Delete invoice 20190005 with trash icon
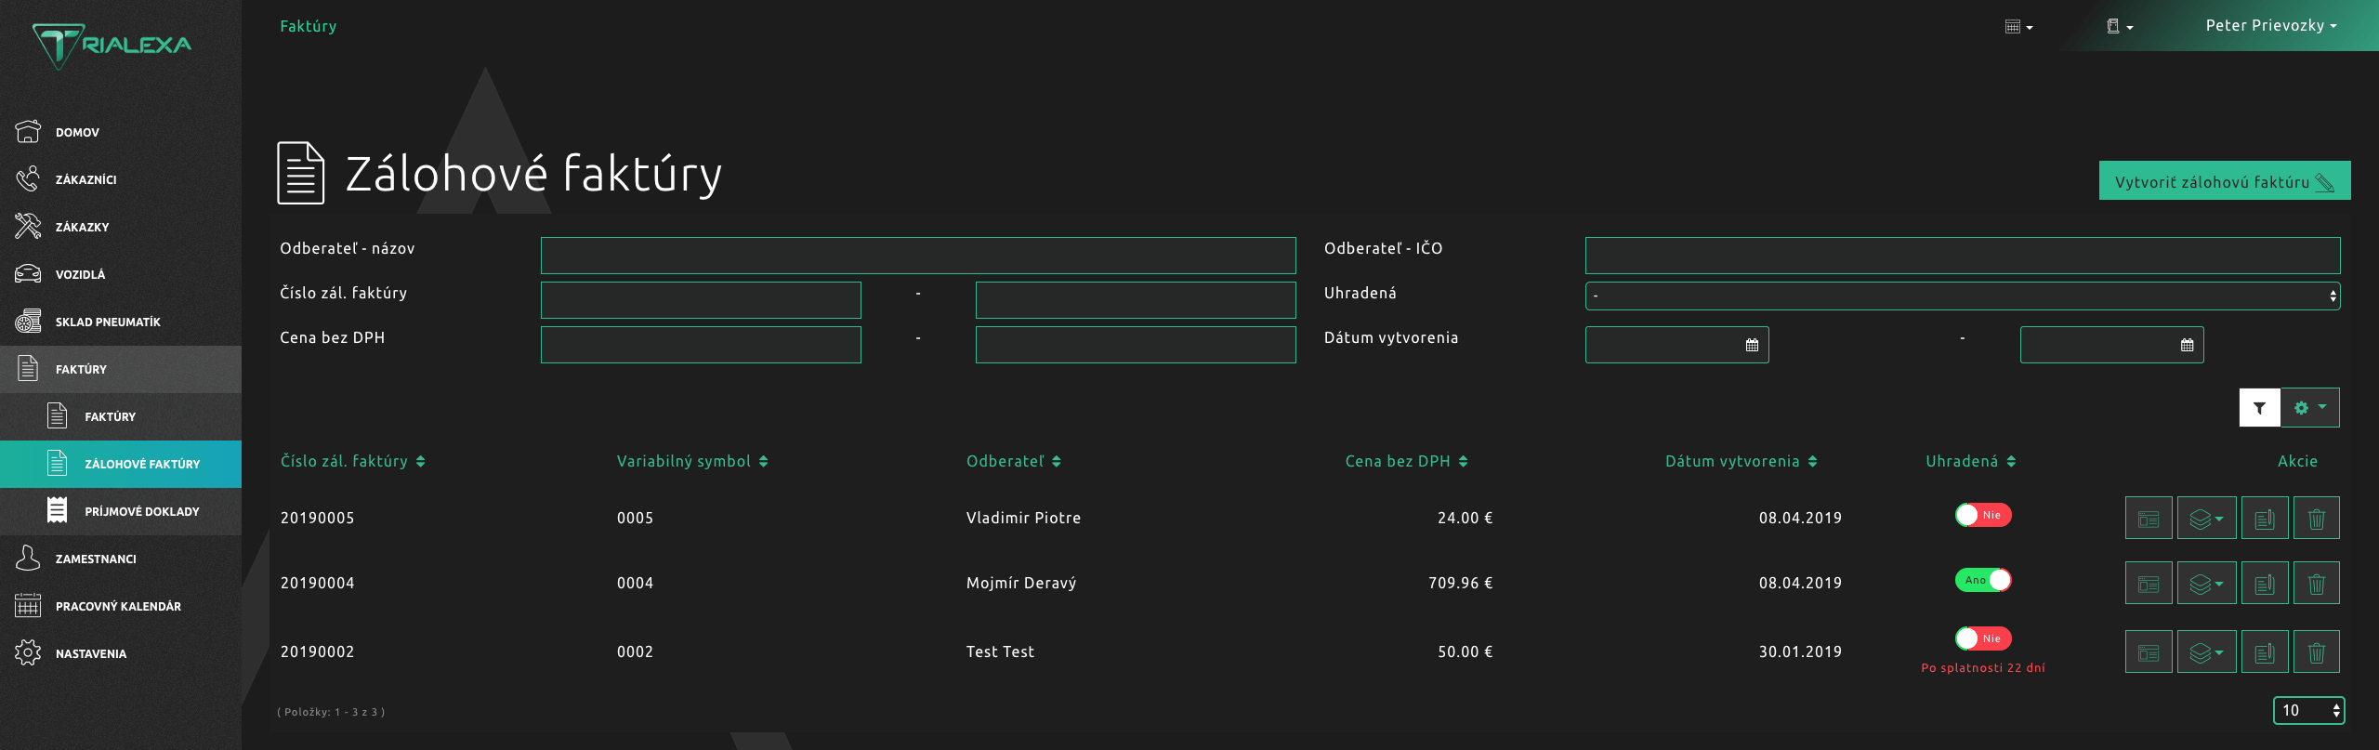Screen dimensions: 2379x750 [2316, 519]
